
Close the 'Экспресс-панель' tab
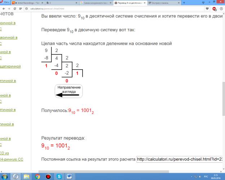(x=179, y=3)
